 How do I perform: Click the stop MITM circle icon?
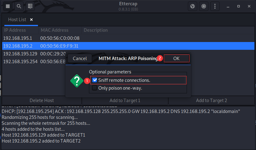(204, 6)
